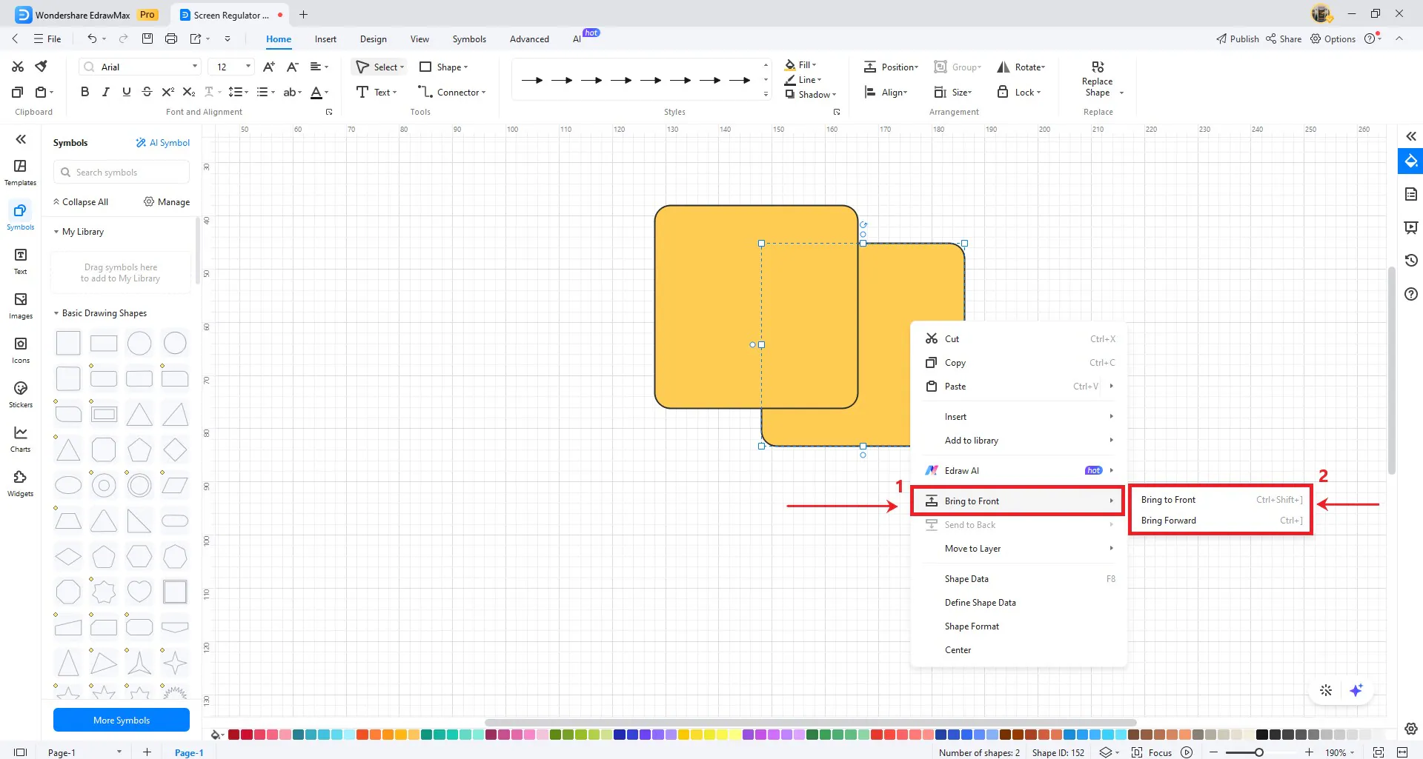The height and width of the screenshot is (759, 1423).
Task: Toggle Subscript formatting
Action: (x=189, y=92)
